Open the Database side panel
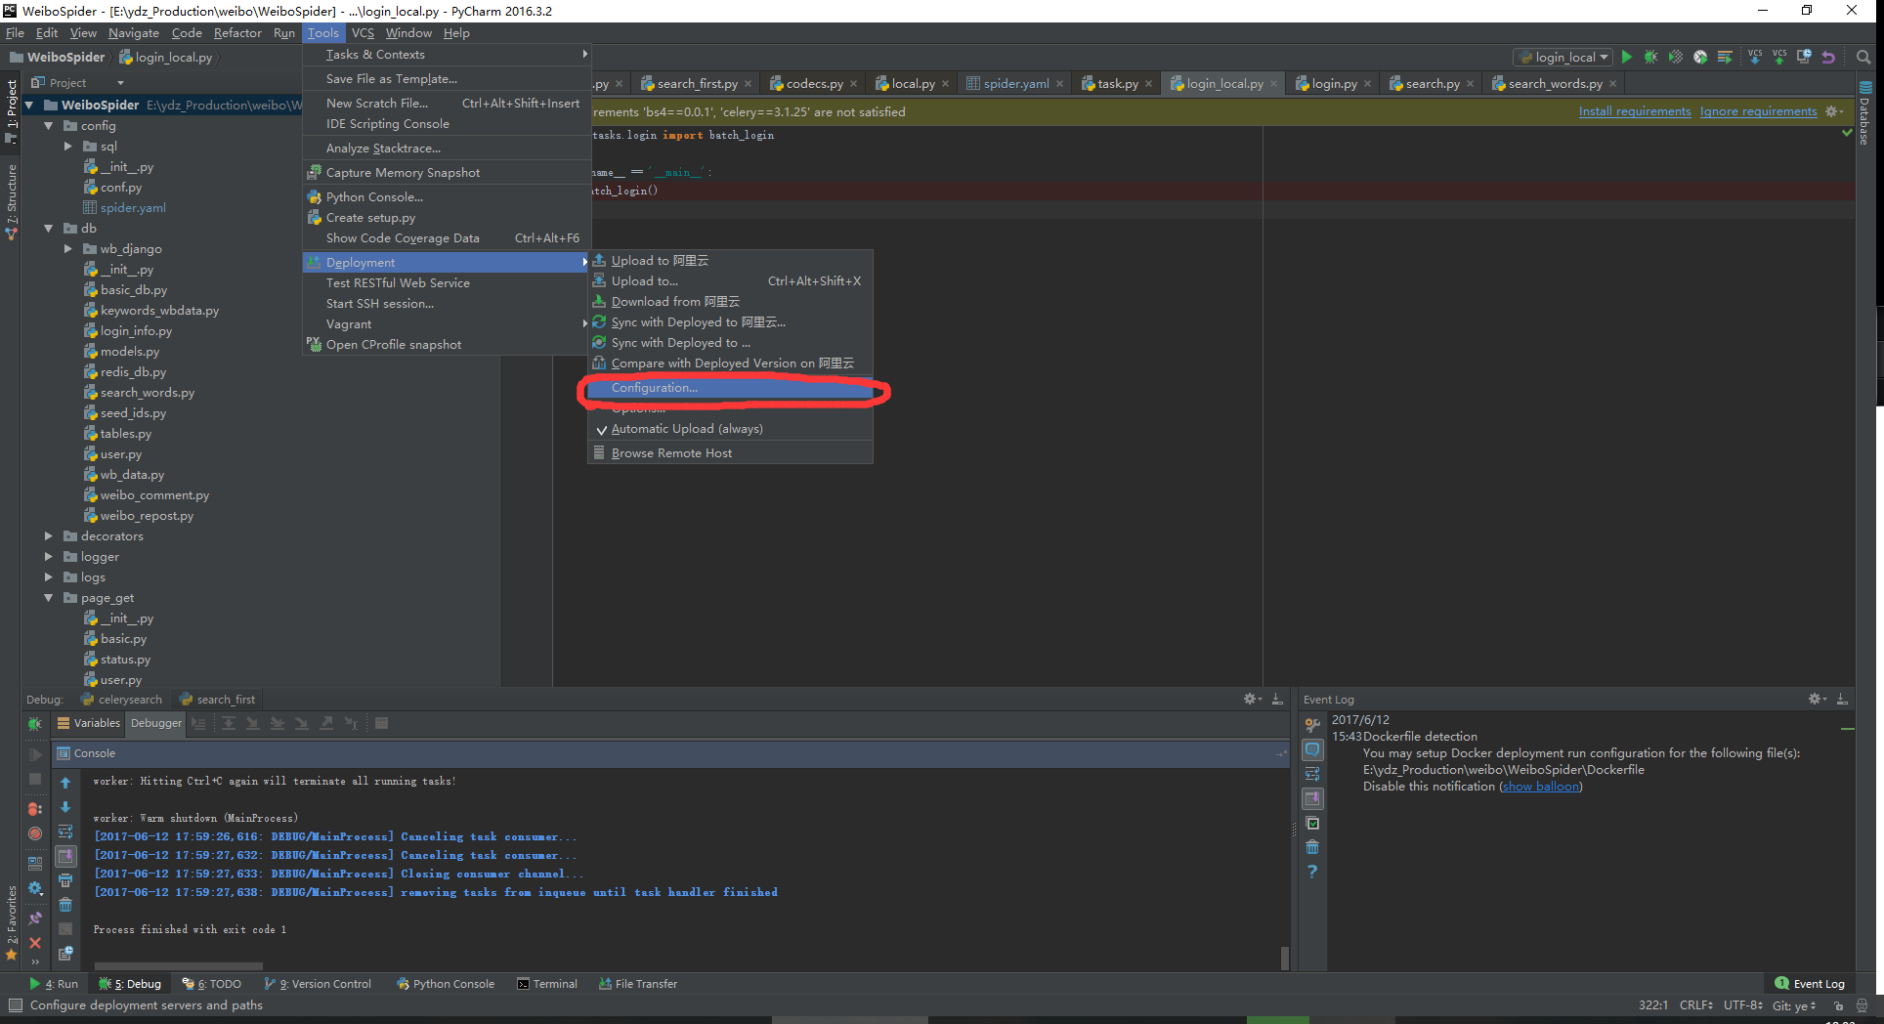Image resolution: width=1884 pixels, height=1024 pixels. [1865, 112]
